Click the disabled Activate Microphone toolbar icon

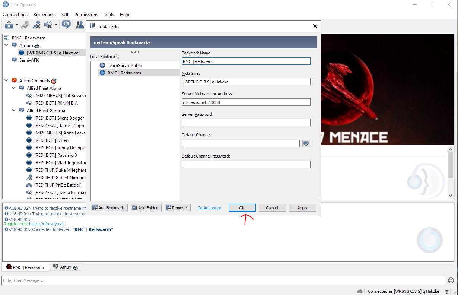click(x=25, y=25)
